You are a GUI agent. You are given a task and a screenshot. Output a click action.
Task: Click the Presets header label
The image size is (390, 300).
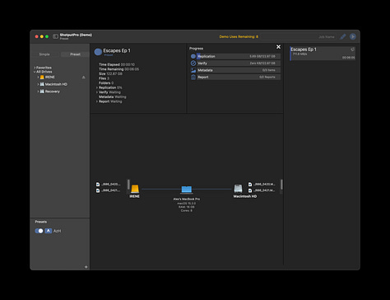click(41, 222)
